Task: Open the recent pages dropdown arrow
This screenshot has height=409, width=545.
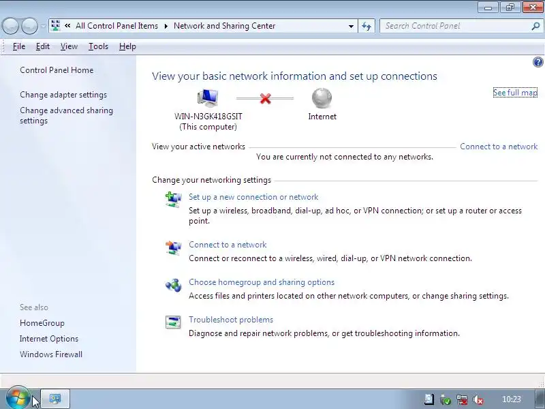Action: [x=43, y=26]
